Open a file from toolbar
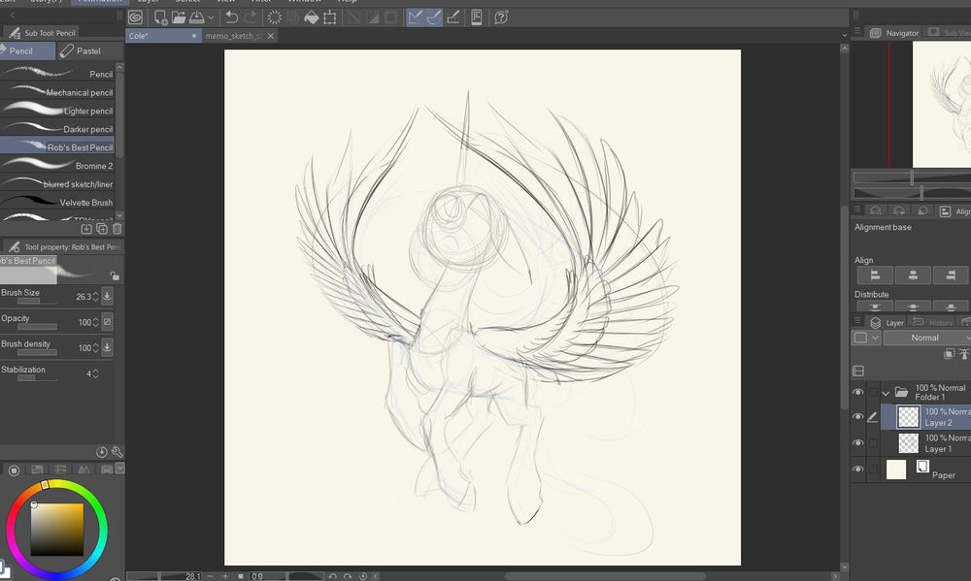This screenshot has width=971, height=581. pyautogui.click(x=179, y=17)
